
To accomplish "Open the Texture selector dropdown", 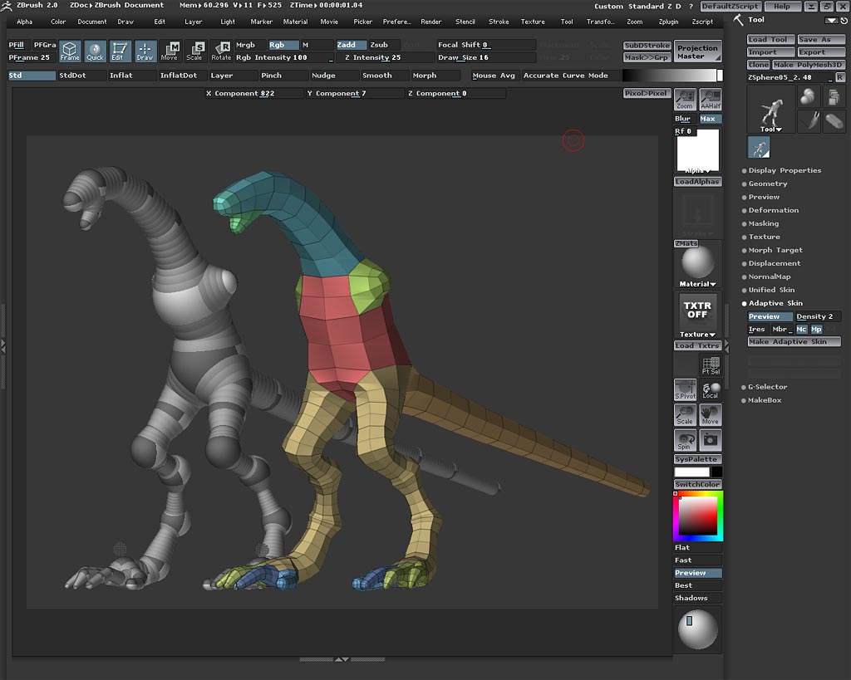I will coord(697,315).
